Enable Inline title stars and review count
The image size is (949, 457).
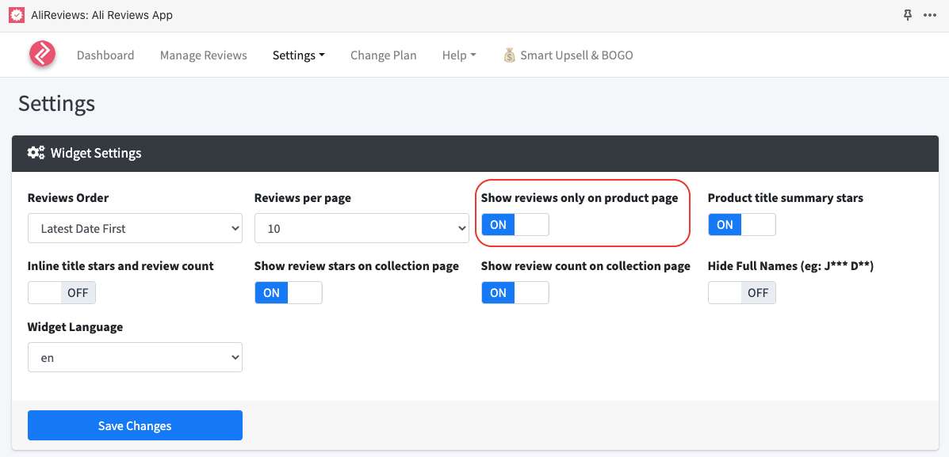point(62,293)
